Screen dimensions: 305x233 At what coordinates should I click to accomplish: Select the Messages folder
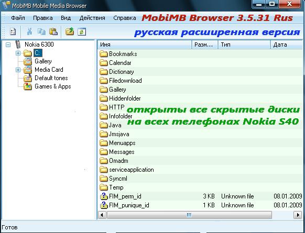click(x=122, y=152)
